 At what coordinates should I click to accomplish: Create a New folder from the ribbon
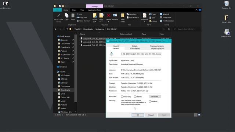click(123, 18)
